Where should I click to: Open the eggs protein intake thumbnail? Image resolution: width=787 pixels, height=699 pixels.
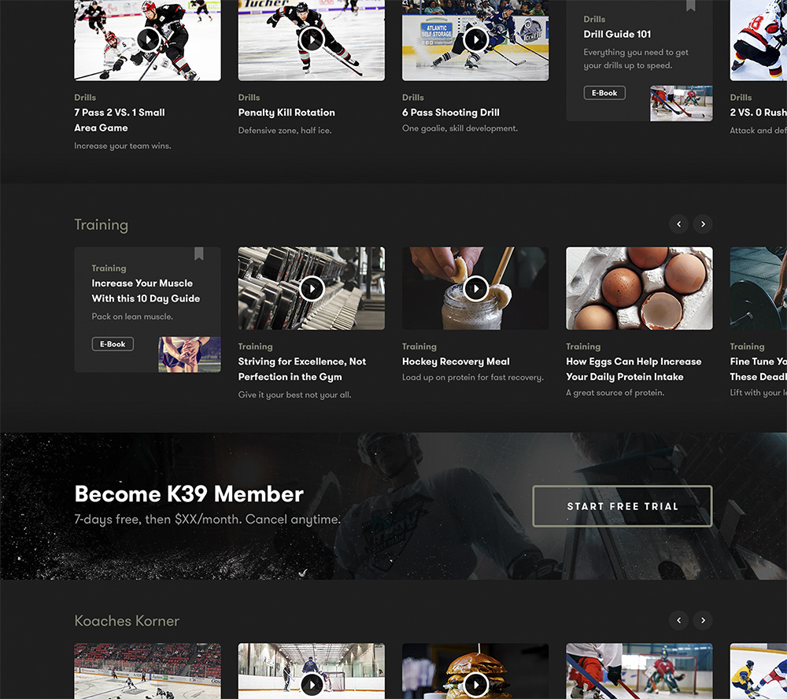coord(639,288)
